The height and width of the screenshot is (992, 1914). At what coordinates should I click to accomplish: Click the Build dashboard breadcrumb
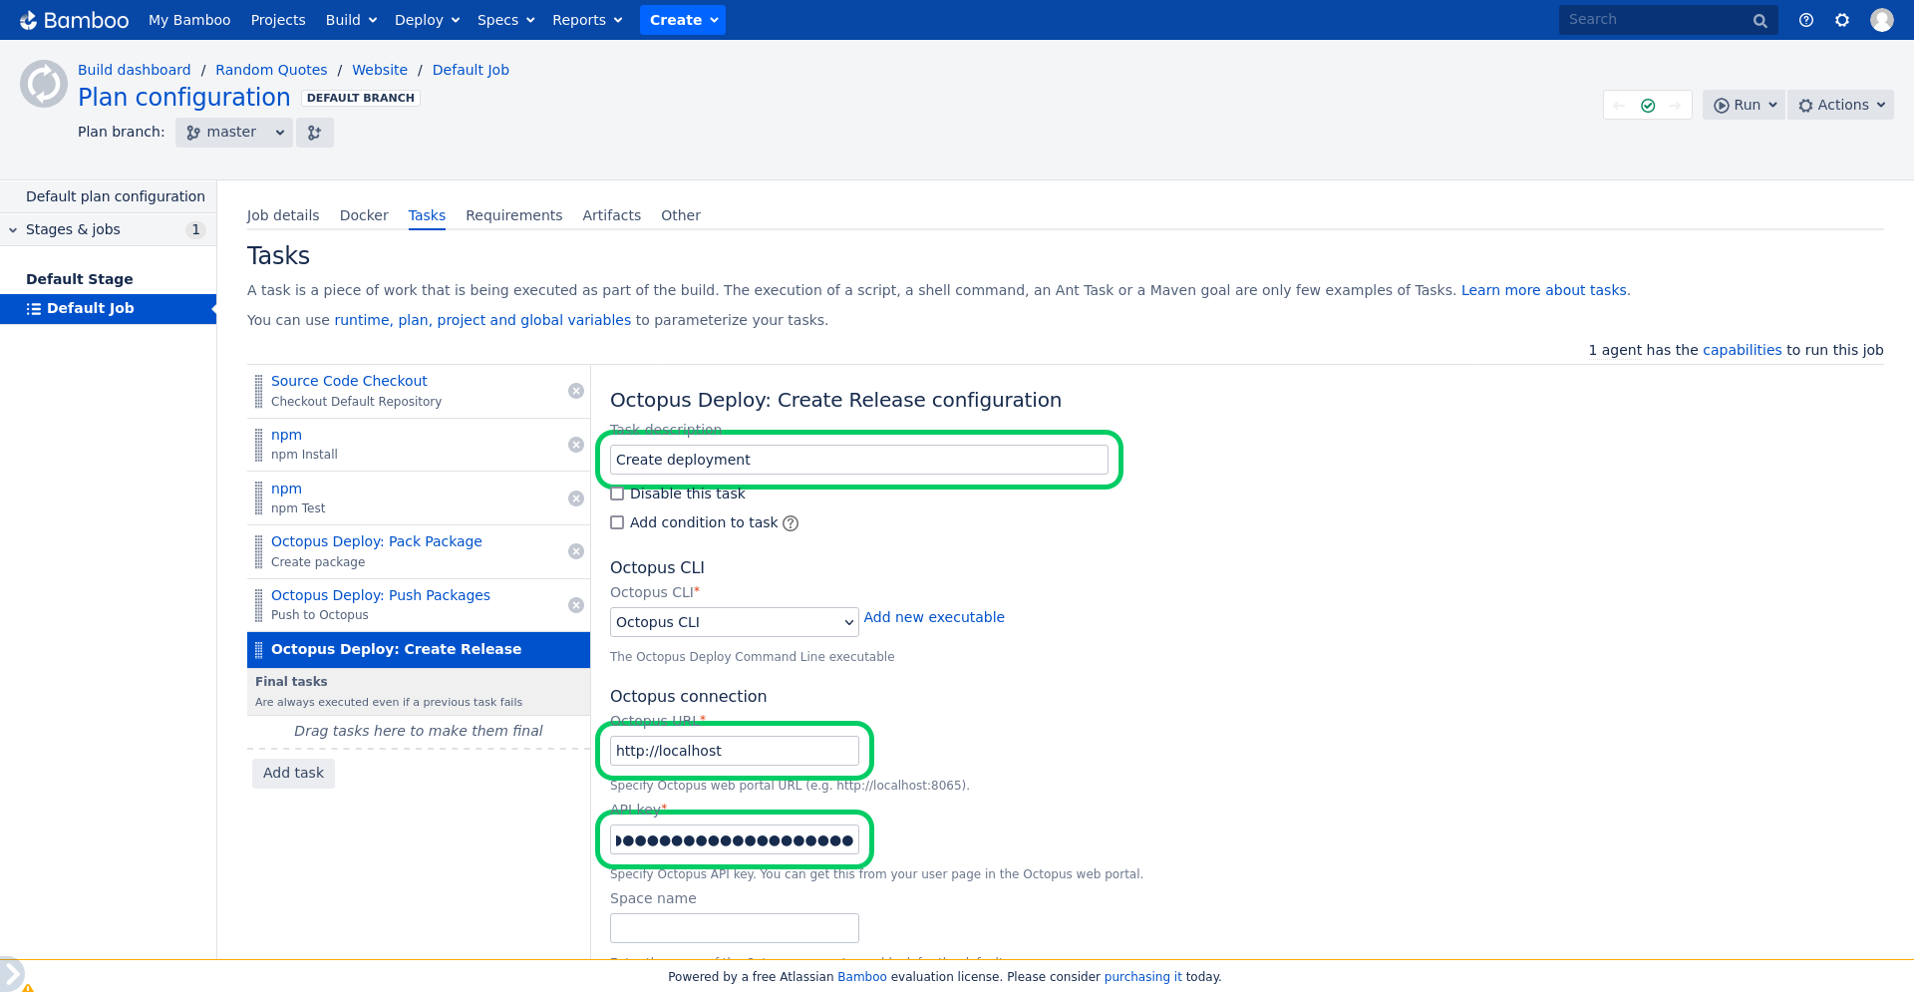tap(135, 70)
